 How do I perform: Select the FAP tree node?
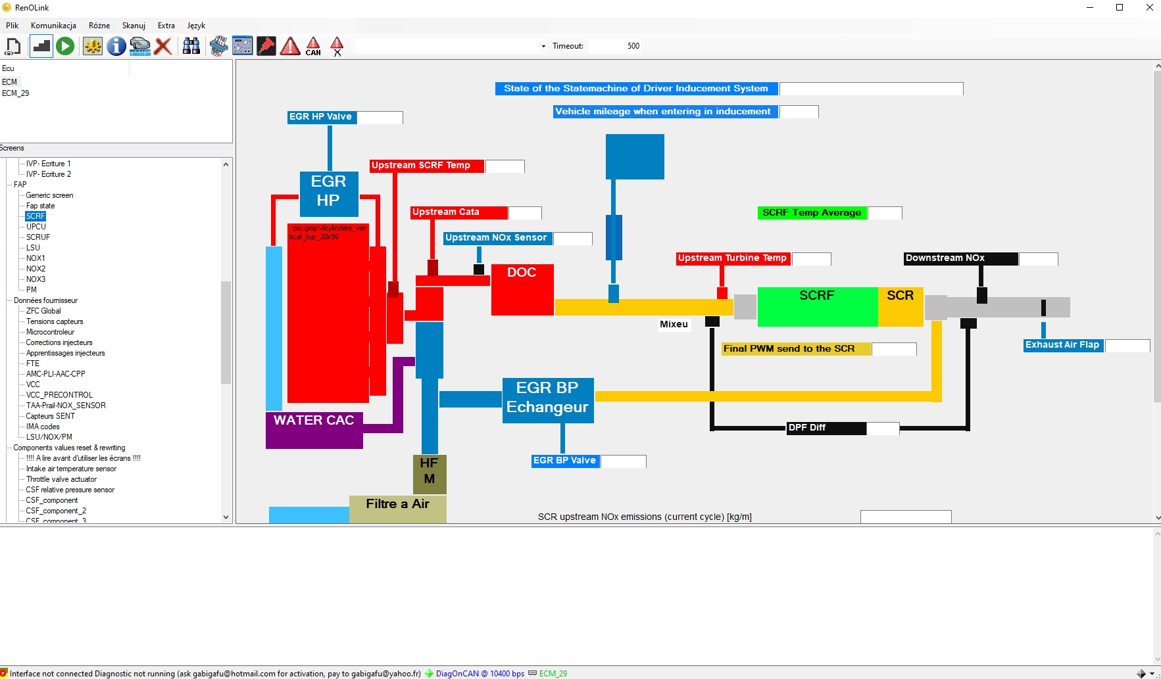[x=20, y=185]
